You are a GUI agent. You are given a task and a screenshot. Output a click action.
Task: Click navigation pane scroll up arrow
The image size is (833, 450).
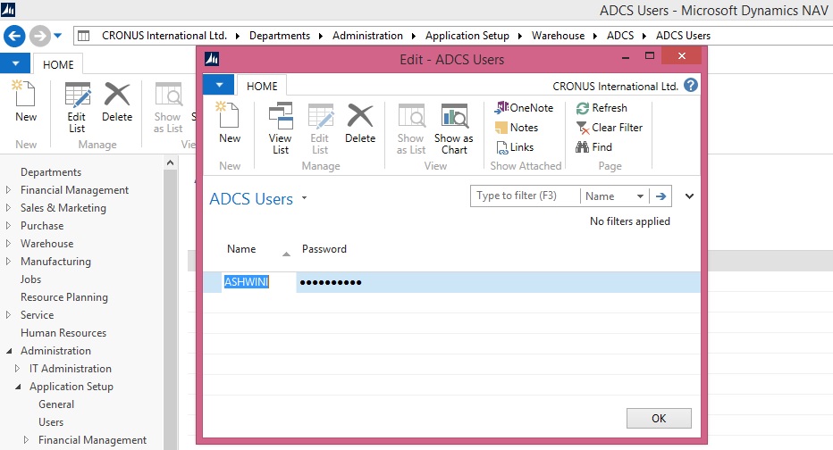click(170, 162)
